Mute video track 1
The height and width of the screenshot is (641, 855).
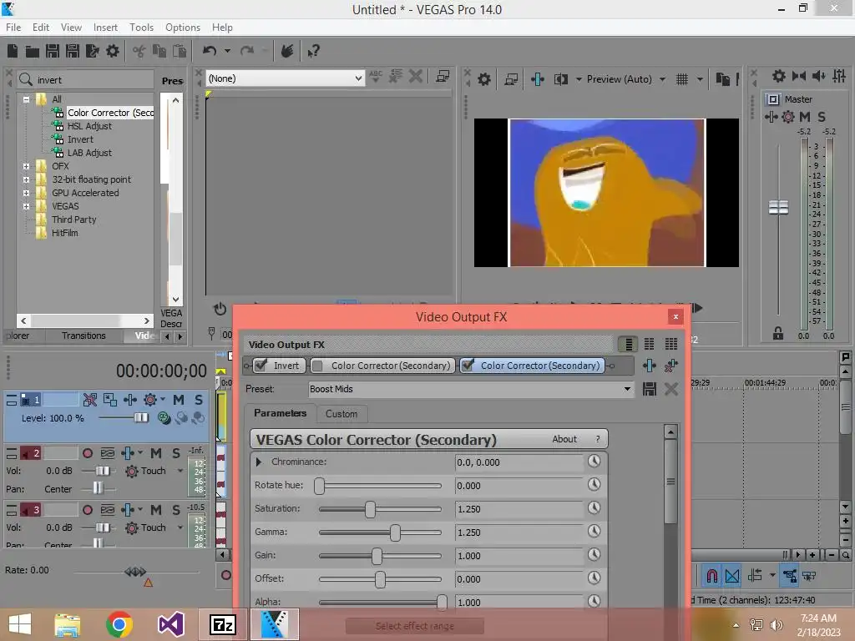pos(179,400)
